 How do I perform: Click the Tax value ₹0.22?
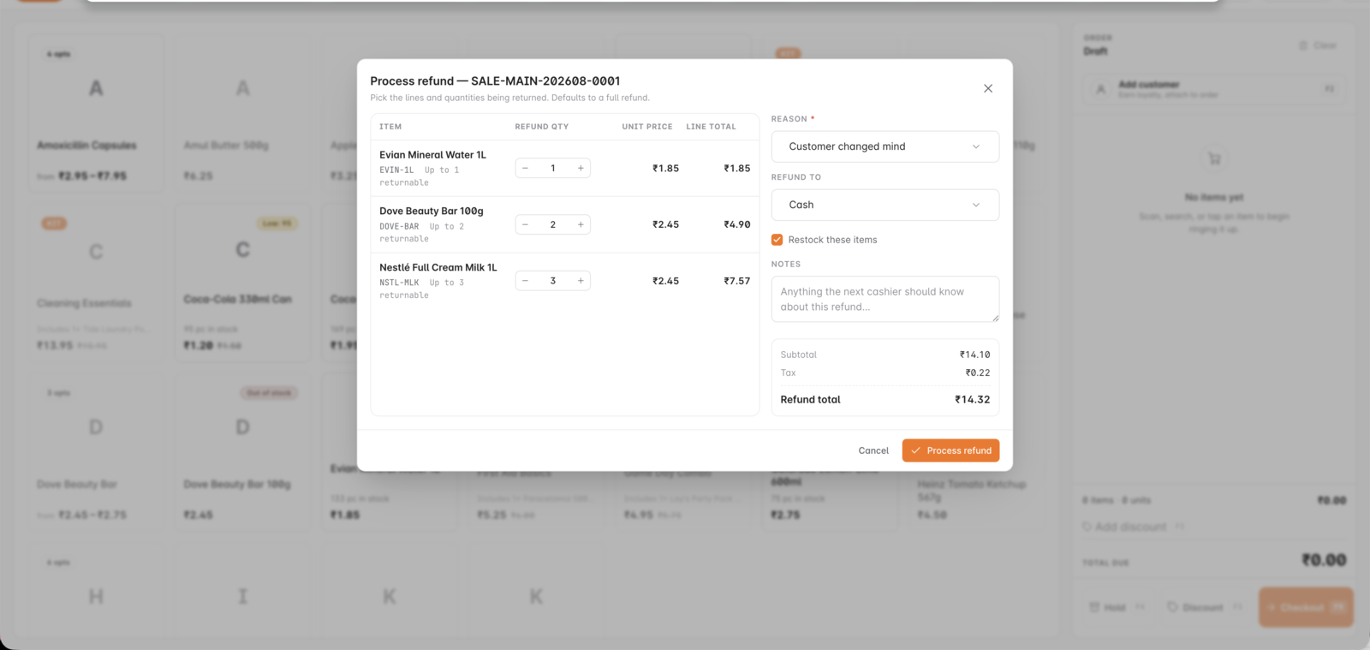(x=978, y=373)
